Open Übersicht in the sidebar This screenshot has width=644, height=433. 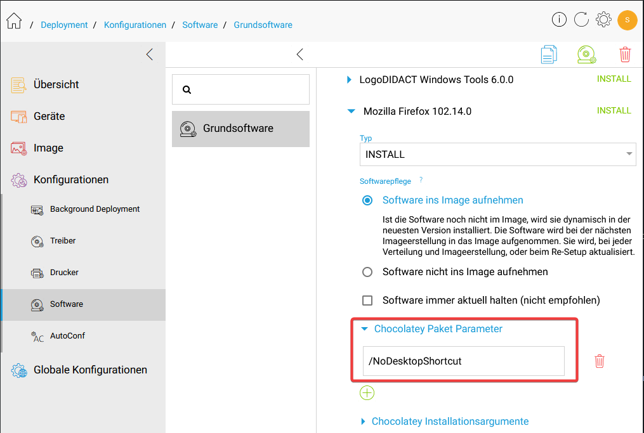(x=56, y=84)
